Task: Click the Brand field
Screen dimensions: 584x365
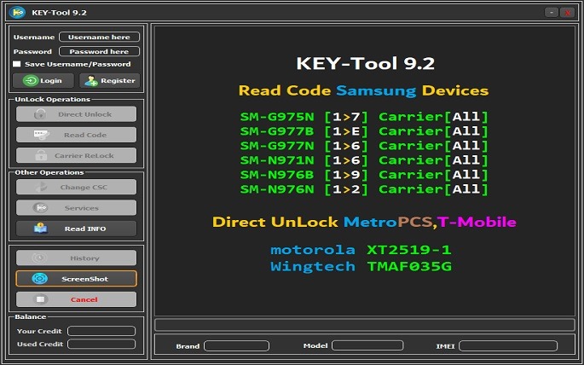Action: (x=236, y=346)
